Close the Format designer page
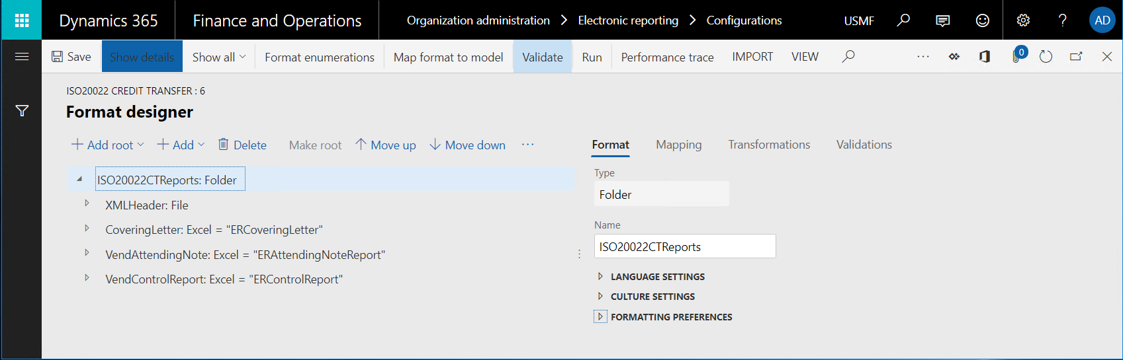This screenshot has width=1123, height=360. point(1106,57)
